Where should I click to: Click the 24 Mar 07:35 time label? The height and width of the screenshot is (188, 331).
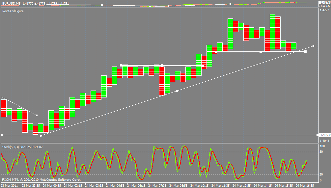tap(157, 186)
